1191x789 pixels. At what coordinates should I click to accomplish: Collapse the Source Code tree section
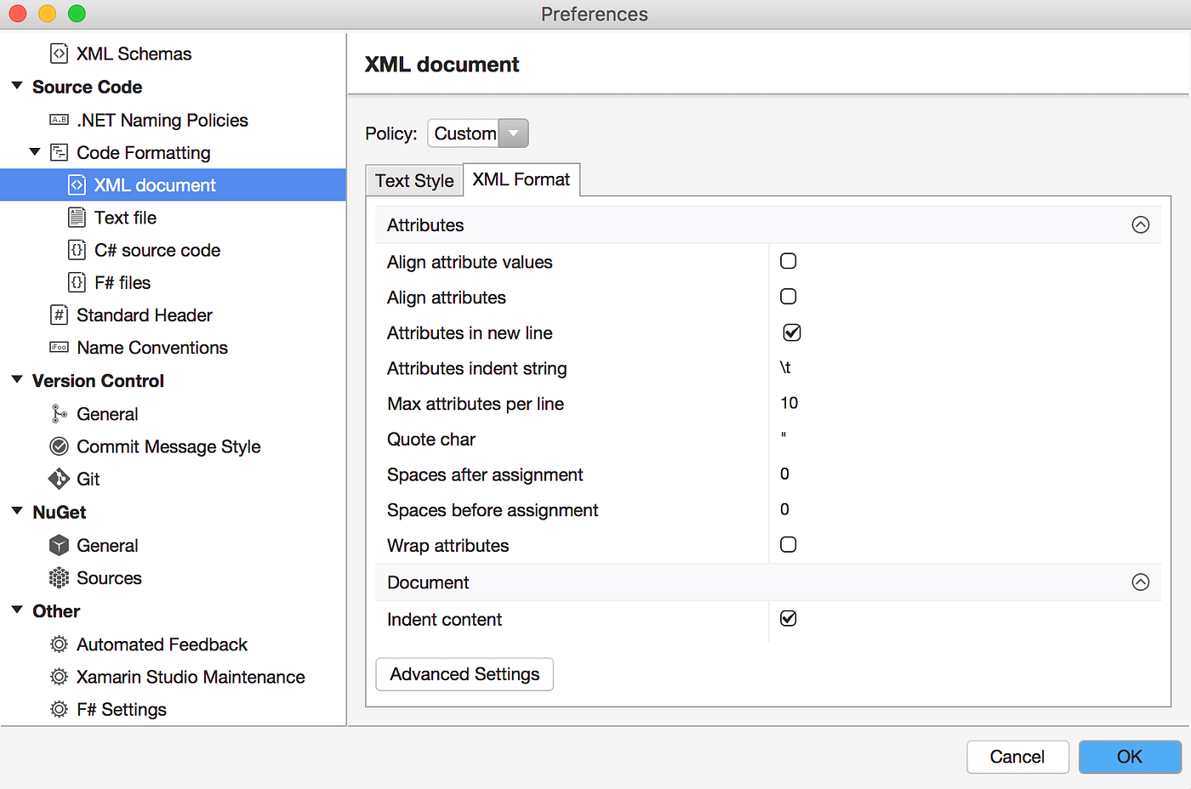(x=18, y=86)
